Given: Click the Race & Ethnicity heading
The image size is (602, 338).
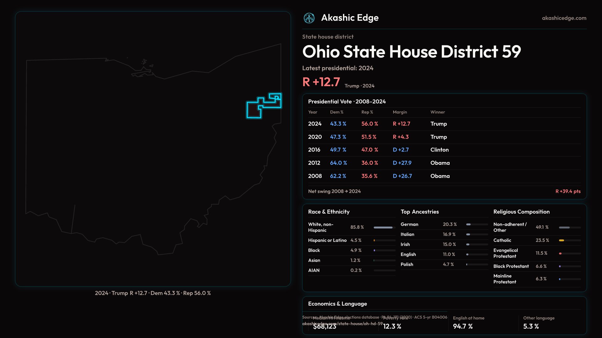Looking at the screenshot, I should (x=329, y=212).
